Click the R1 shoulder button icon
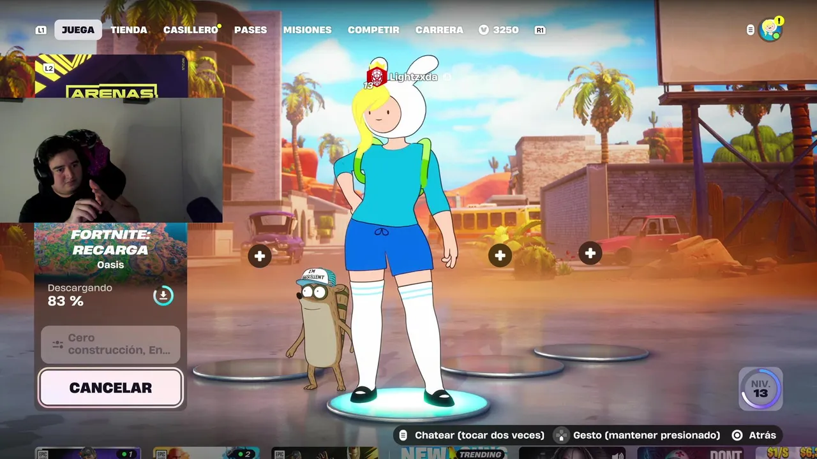Screen dimensions: 817x459 [540, 30]
